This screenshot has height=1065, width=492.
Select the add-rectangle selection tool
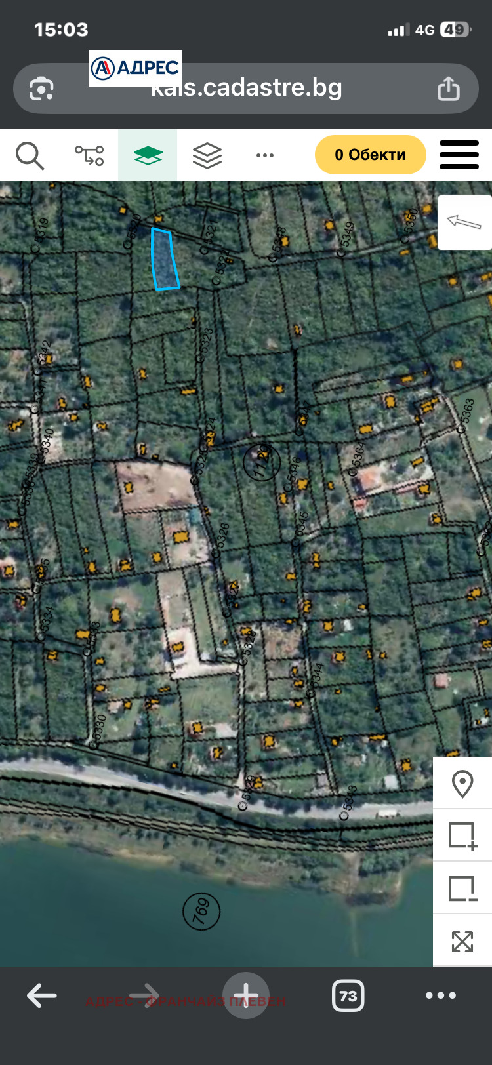(462, 836)
